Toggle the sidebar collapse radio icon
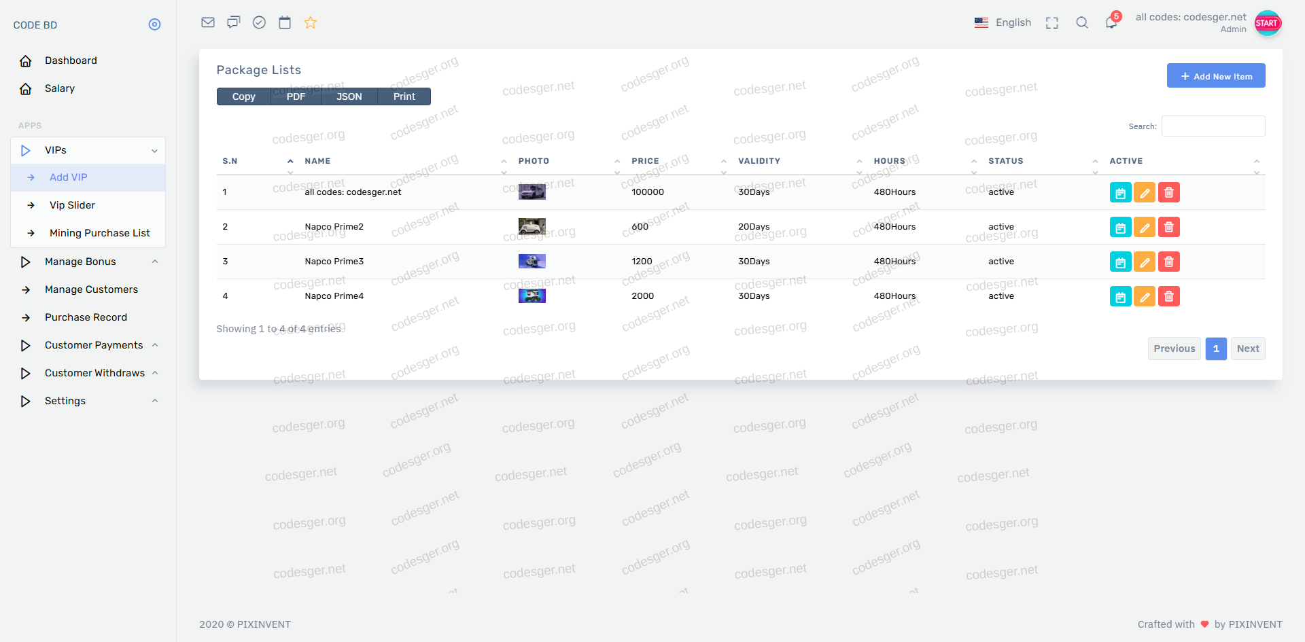The height and width of the screenshot is (642, 1305). 155,24
